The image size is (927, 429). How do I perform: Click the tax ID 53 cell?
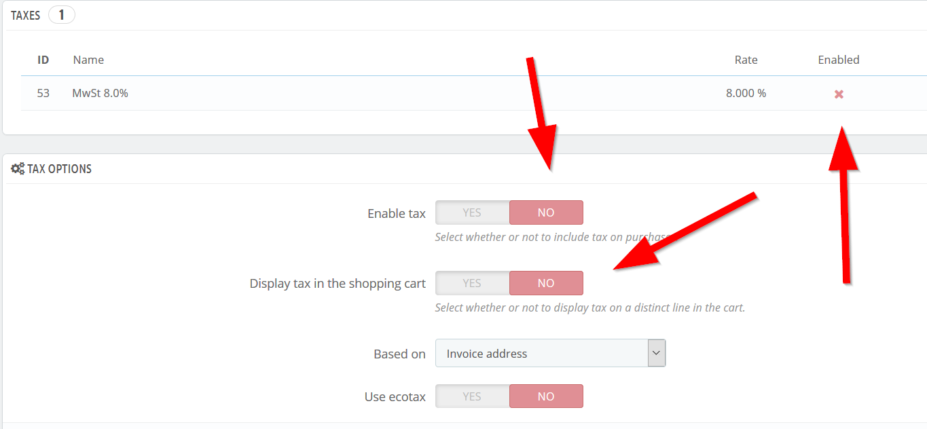coord(43,93)
